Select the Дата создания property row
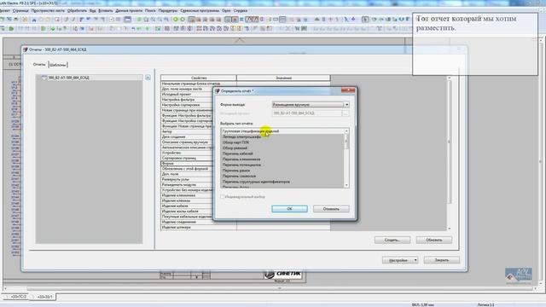 [x=188, y=136]
